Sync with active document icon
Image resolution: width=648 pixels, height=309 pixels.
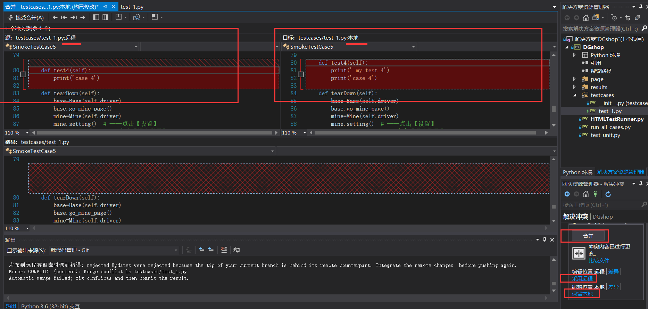click(628, 18)
